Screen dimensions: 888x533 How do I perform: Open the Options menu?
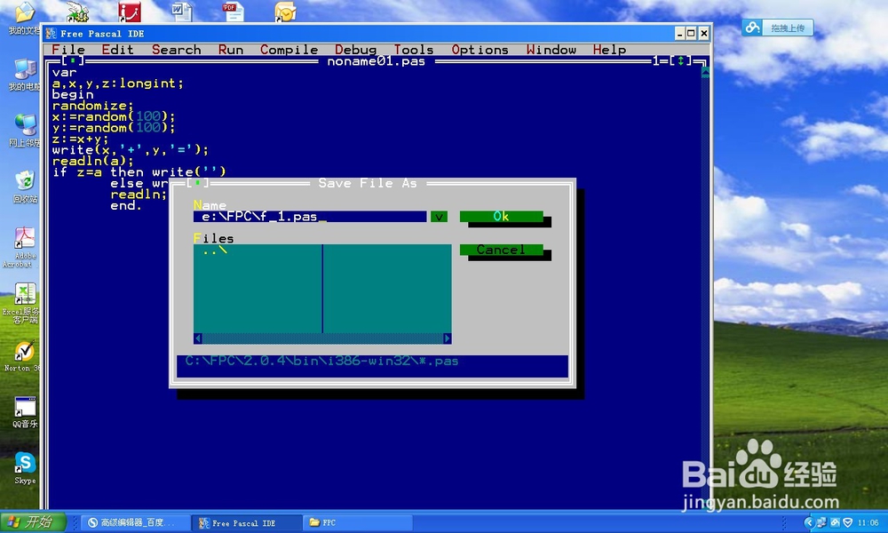[480, 50]
